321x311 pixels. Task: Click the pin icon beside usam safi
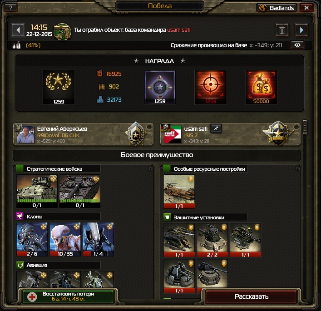[x=216, y=128]
